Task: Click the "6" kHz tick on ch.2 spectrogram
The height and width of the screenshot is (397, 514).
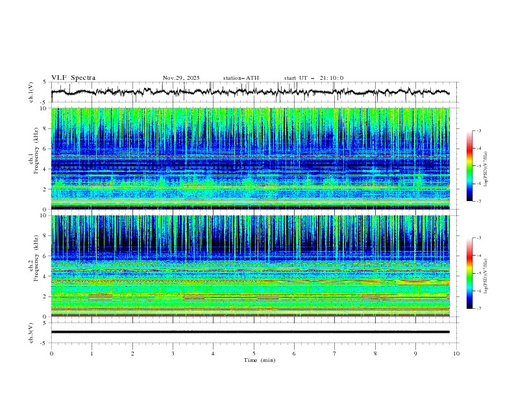Action: (46, 256)
